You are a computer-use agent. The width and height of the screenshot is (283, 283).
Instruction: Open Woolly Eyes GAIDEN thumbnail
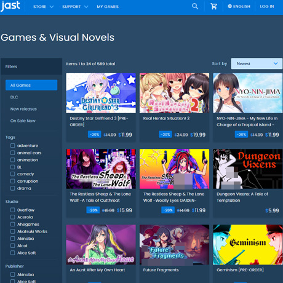(x=174, y=169)
